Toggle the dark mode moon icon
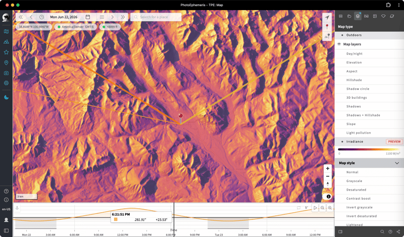 [6, 97]
